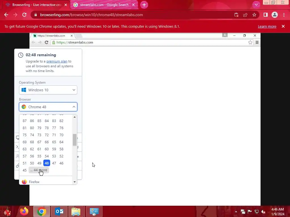
Task: Select the inner https://streamlabs.com tab
Action: click(51, 36)
